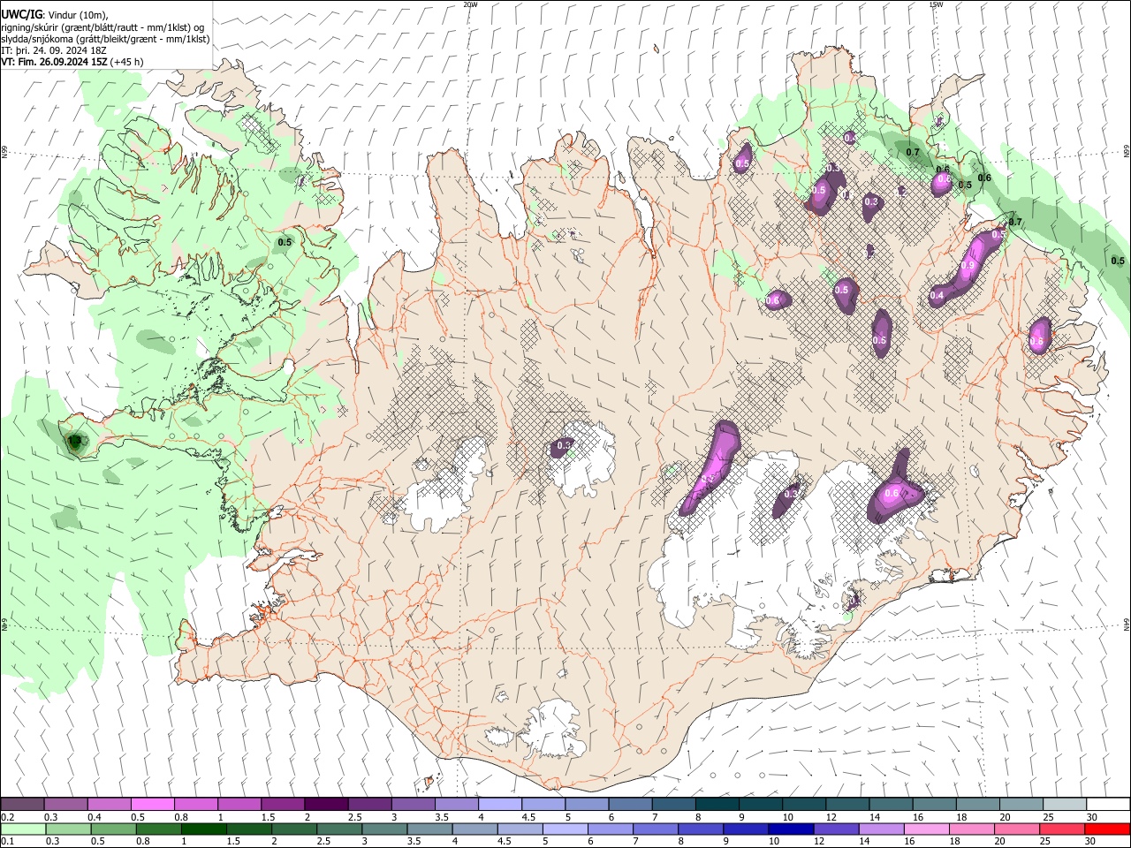
Task: Click the 20W longitude label
Action: click(x=470, y=4)
